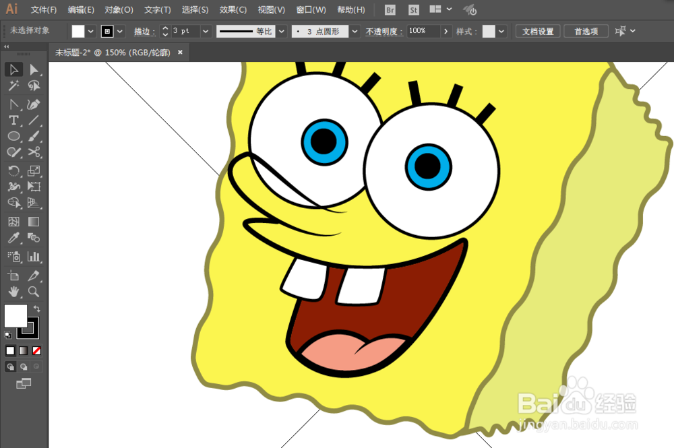The image size is (674, 448).
Task: Open the 样式 graphic style dropdown
Action: (x=501, y=32)
